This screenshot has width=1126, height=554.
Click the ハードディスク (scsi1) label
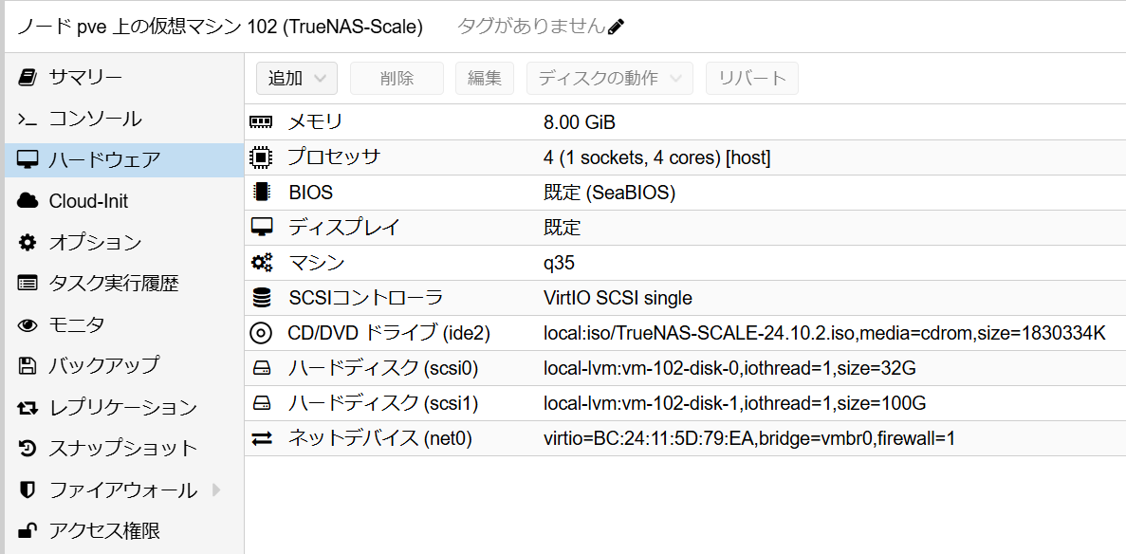tap(382, 404)
